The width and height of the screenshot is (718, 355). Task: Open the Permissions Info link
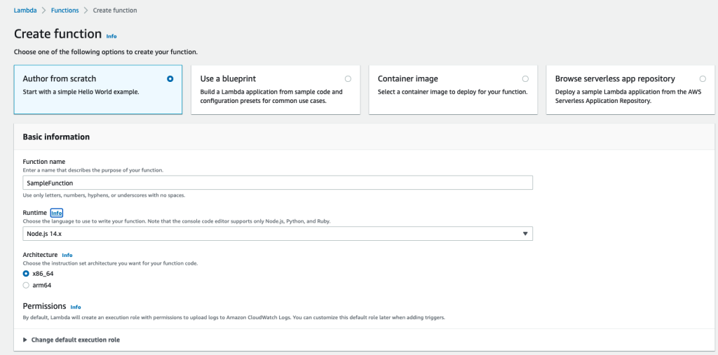[x=76, y=307]
